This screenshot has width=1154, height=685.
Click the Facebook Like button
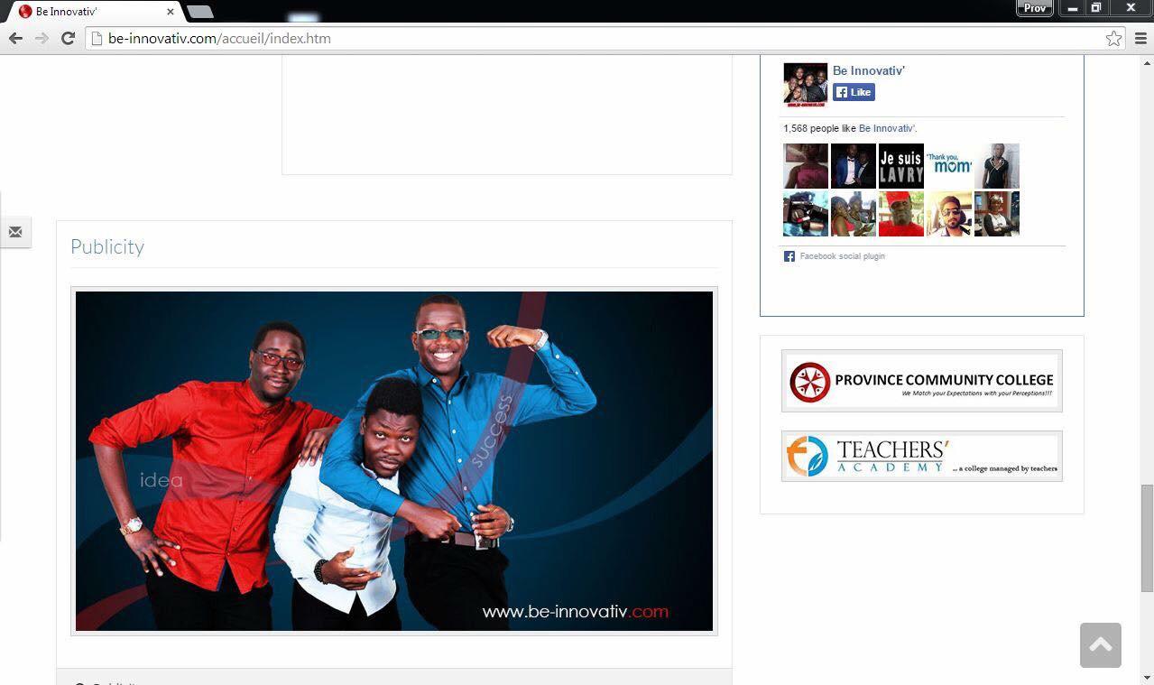point(854,92)
